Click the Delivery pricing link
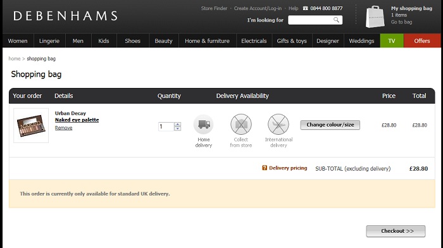 pyautogui.click(x=288, y=168)
